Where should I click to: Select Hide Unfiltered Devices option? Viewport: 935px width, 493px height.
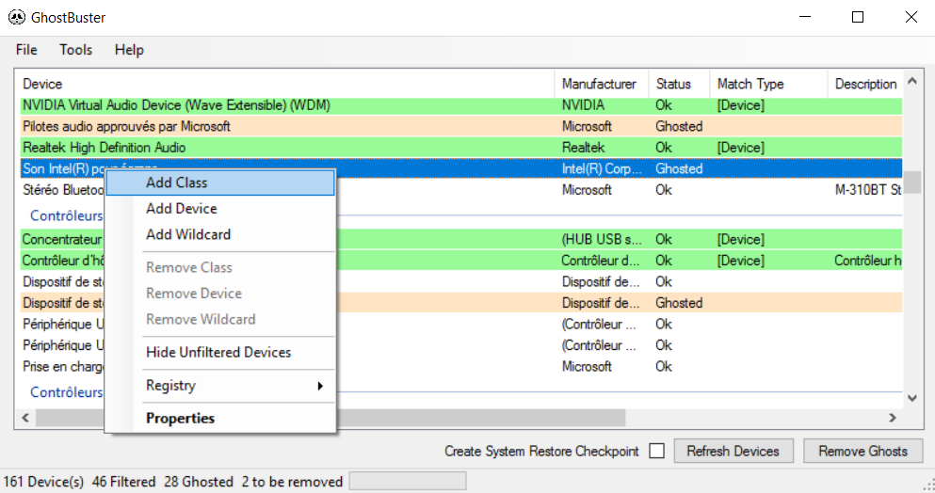pyautogui.click(x=218, y=353)
